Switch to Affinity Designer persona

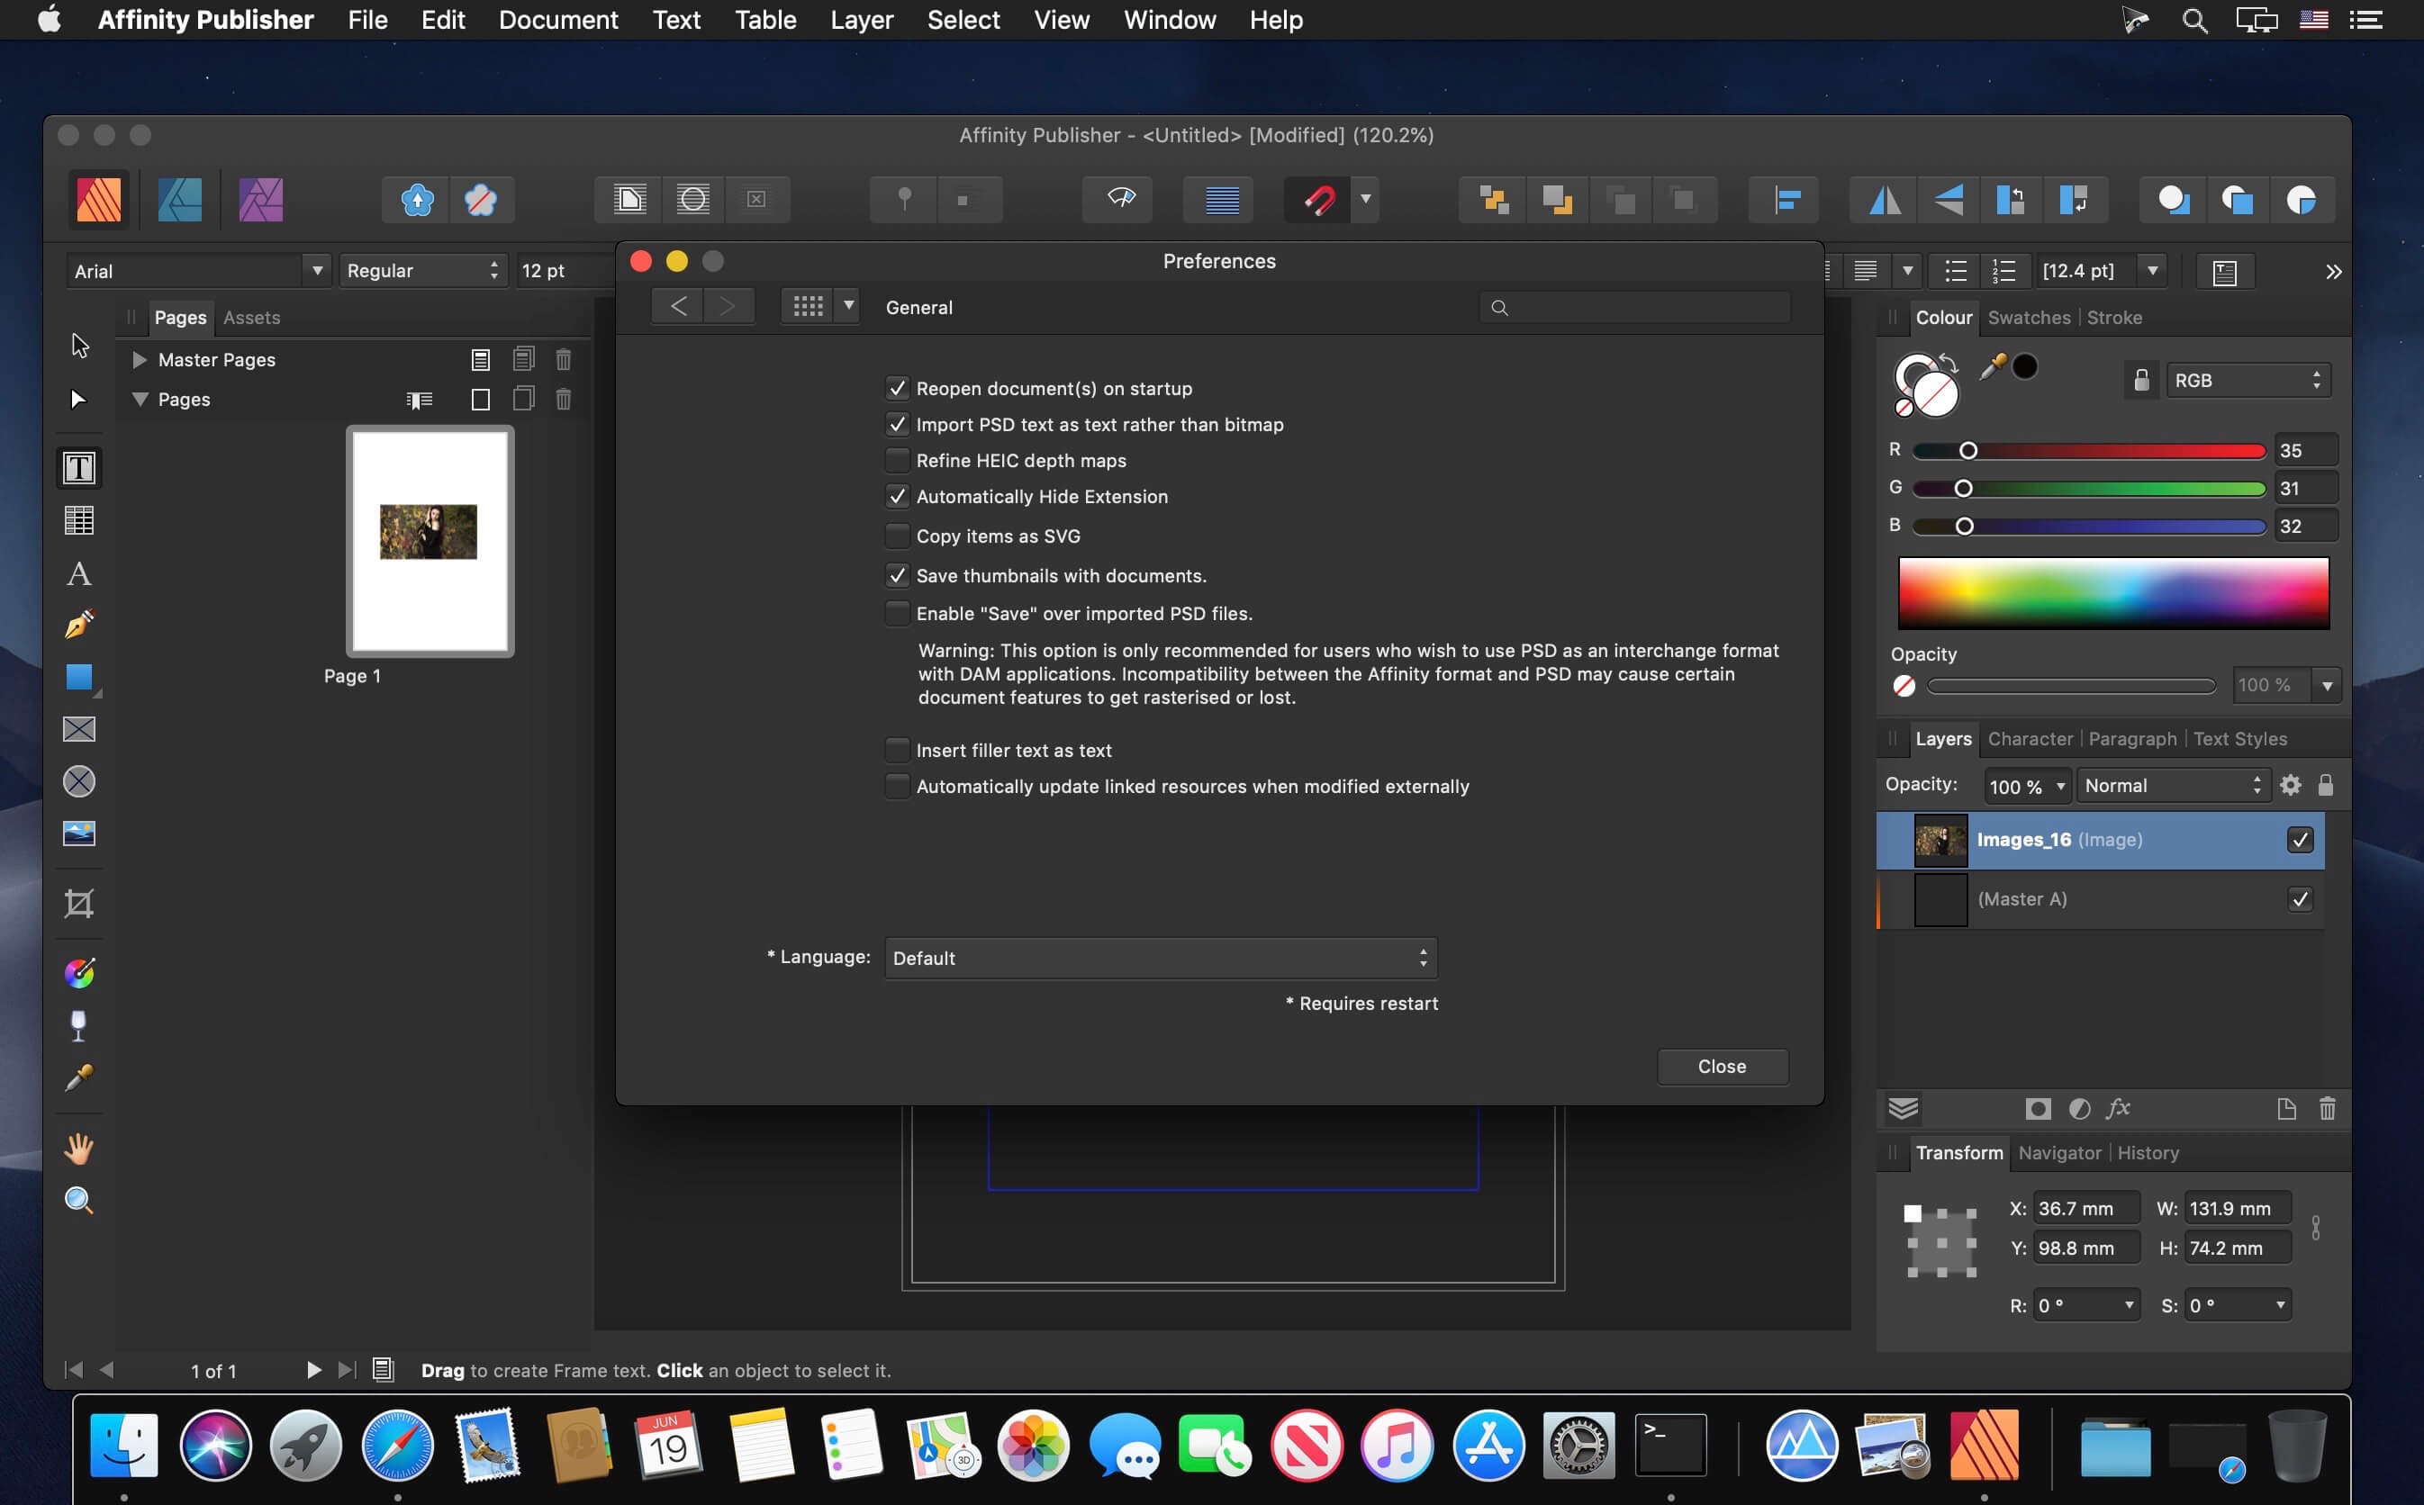pyautogui.click(x=180, y=199)
